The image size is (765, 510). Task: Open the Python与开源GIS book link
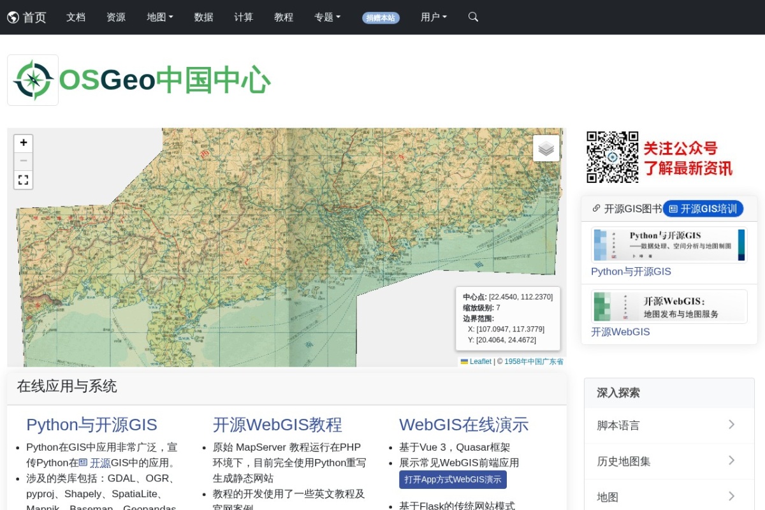631,272
